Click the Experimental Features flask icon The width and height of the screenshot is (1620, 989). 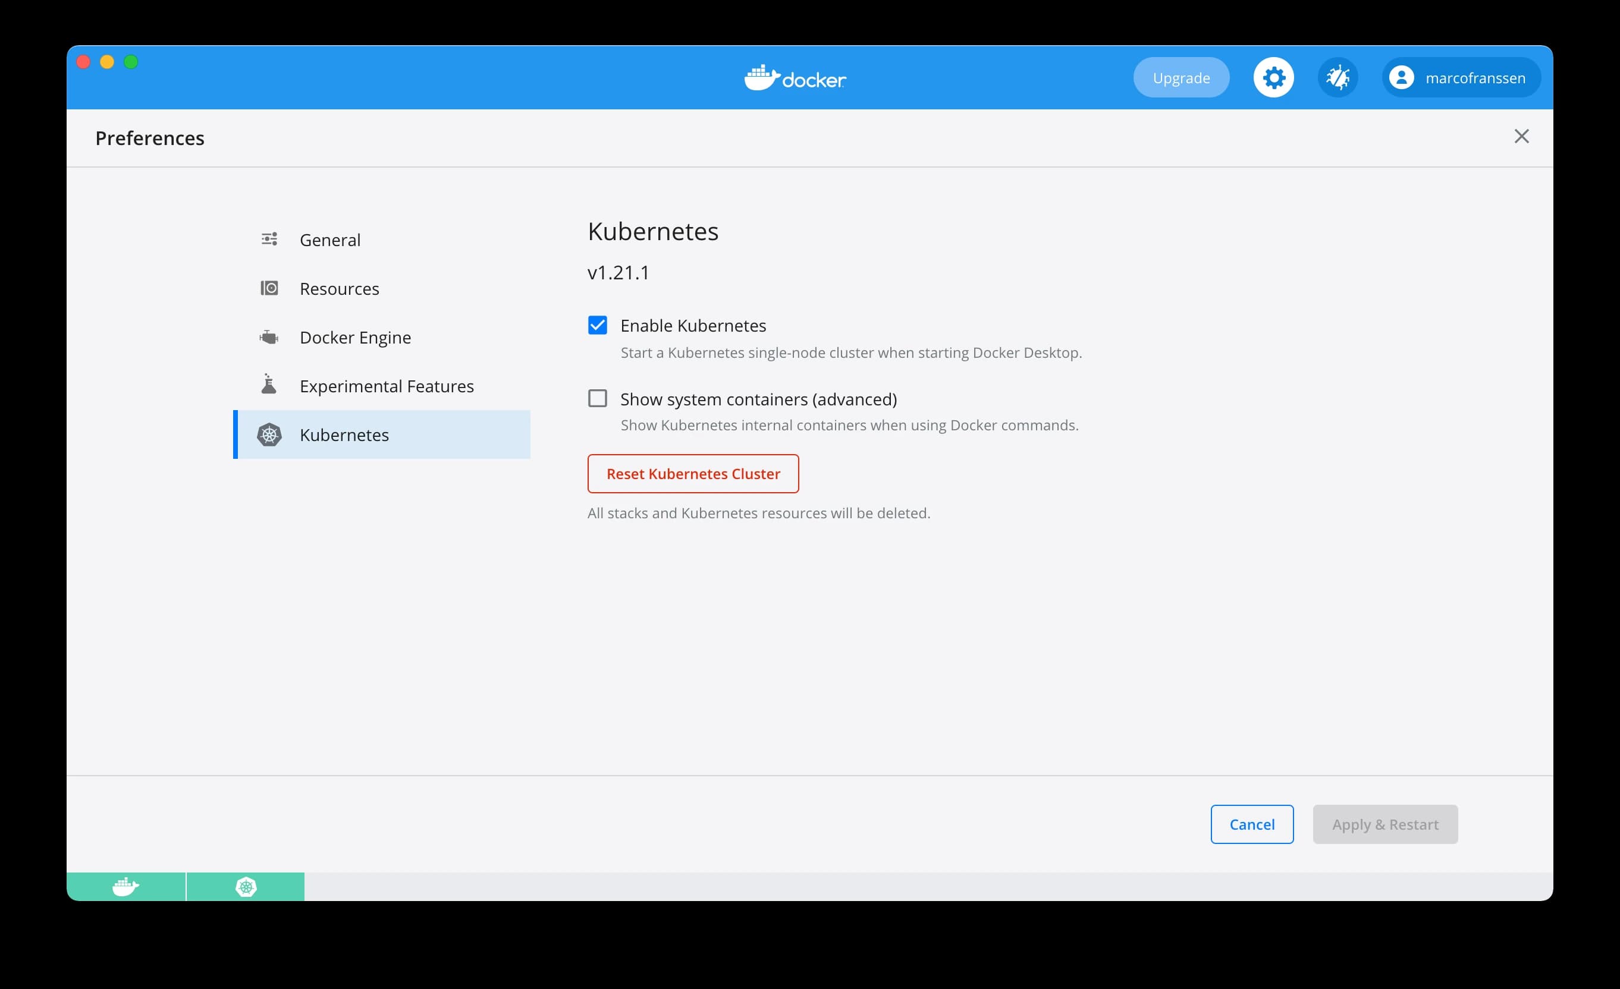coord(269,385)
